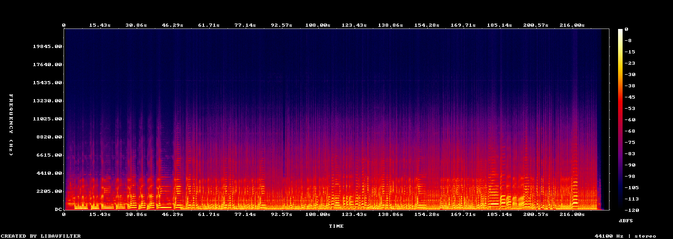Click the -38 dBFS scale value
The width and height of the screenshot is (673, 239).
(629, 86)
